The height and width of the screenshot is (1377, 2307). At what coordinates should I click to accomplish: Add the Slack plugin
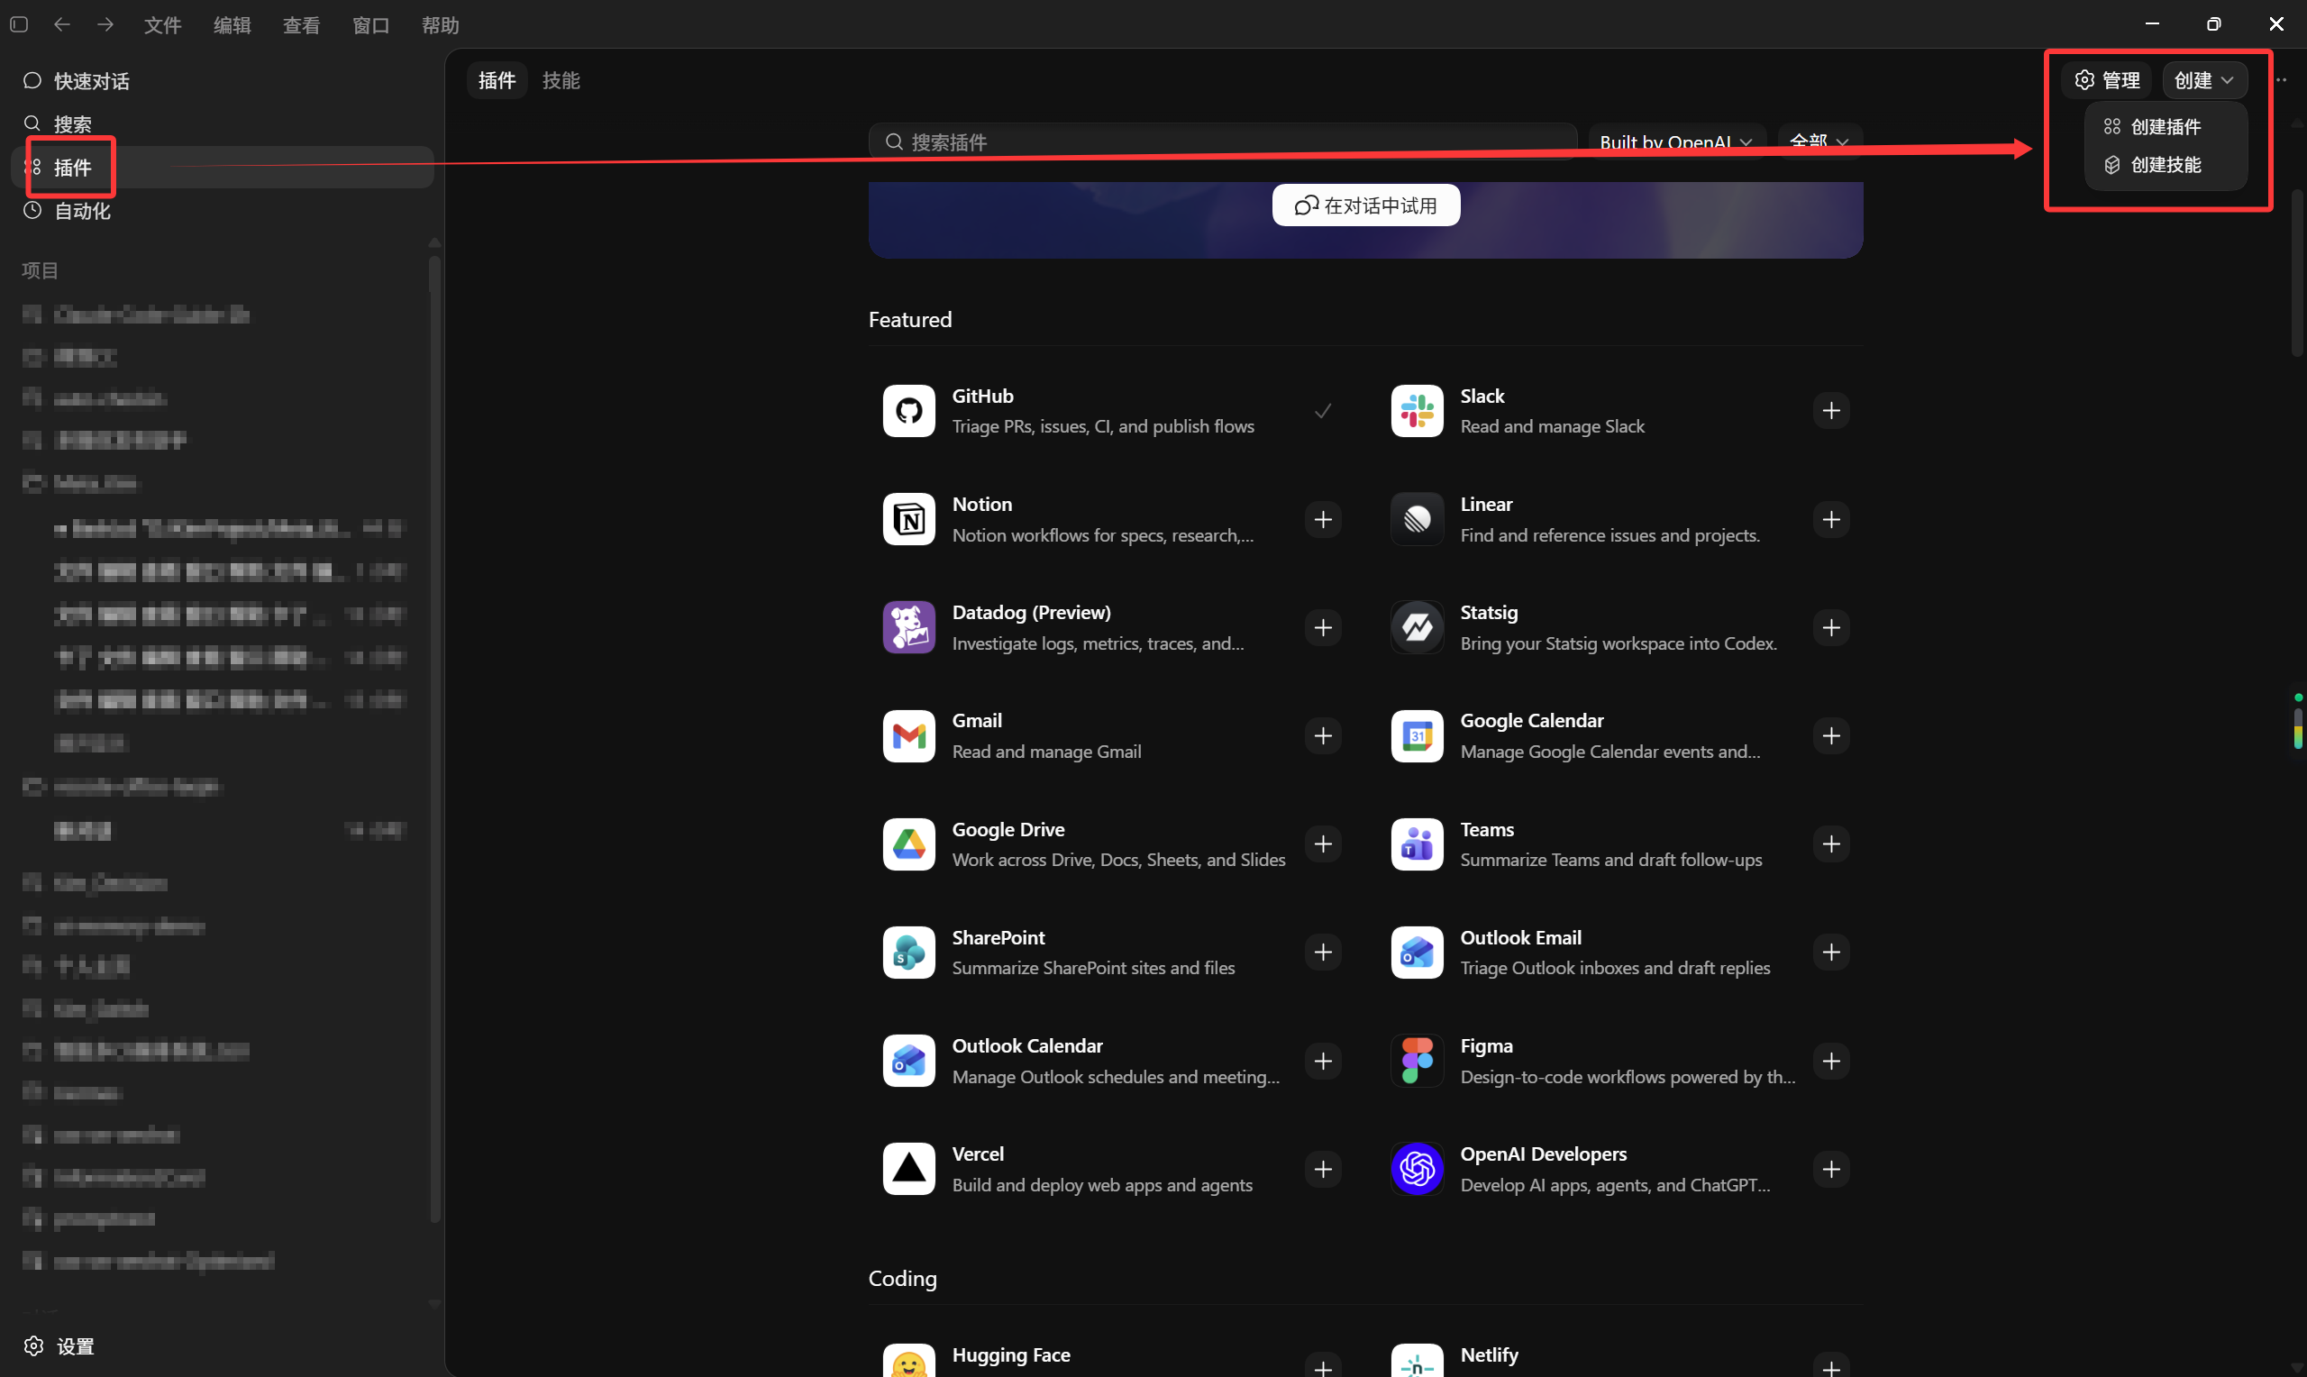click(x=1831, y=411)
